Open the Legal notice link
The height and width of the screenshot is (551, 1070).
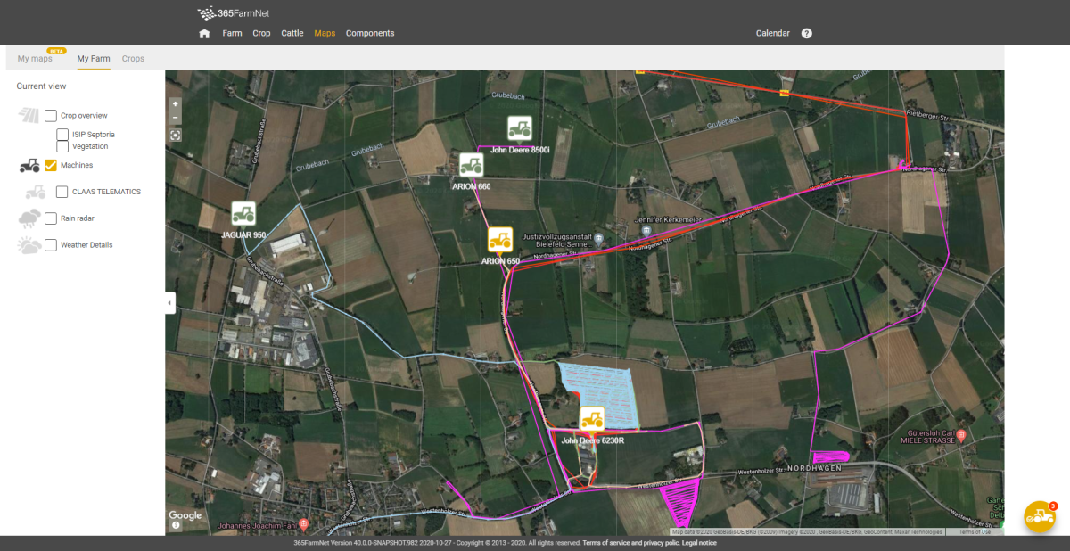click(699, 543)
